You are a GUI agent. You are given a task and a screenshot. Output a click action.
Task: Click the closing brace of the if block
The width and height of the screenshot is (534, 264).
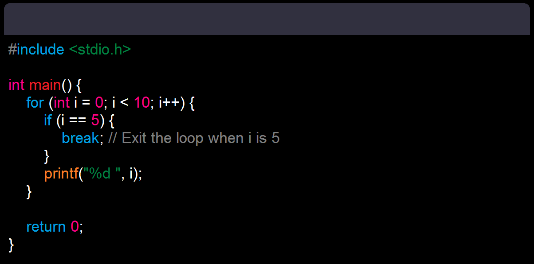(x=47, y=155)
